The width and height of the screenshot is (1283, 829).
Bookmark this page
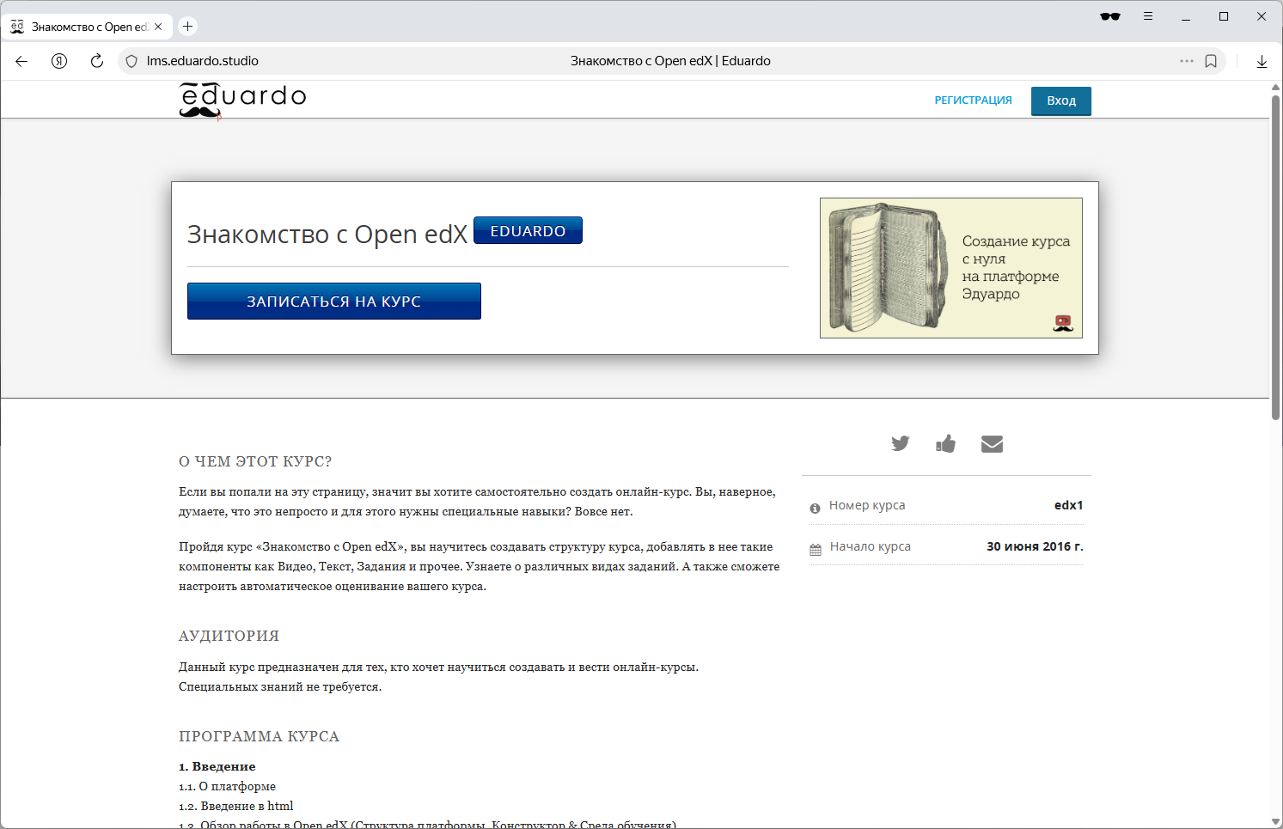pos(1212,61)
